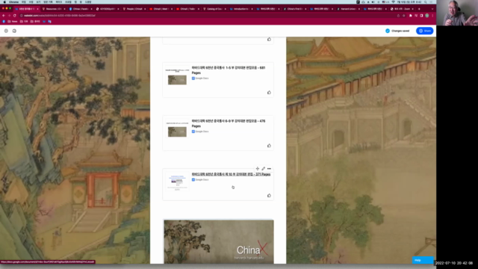Switch to the People | ChinaX tab

click(134, 9)
